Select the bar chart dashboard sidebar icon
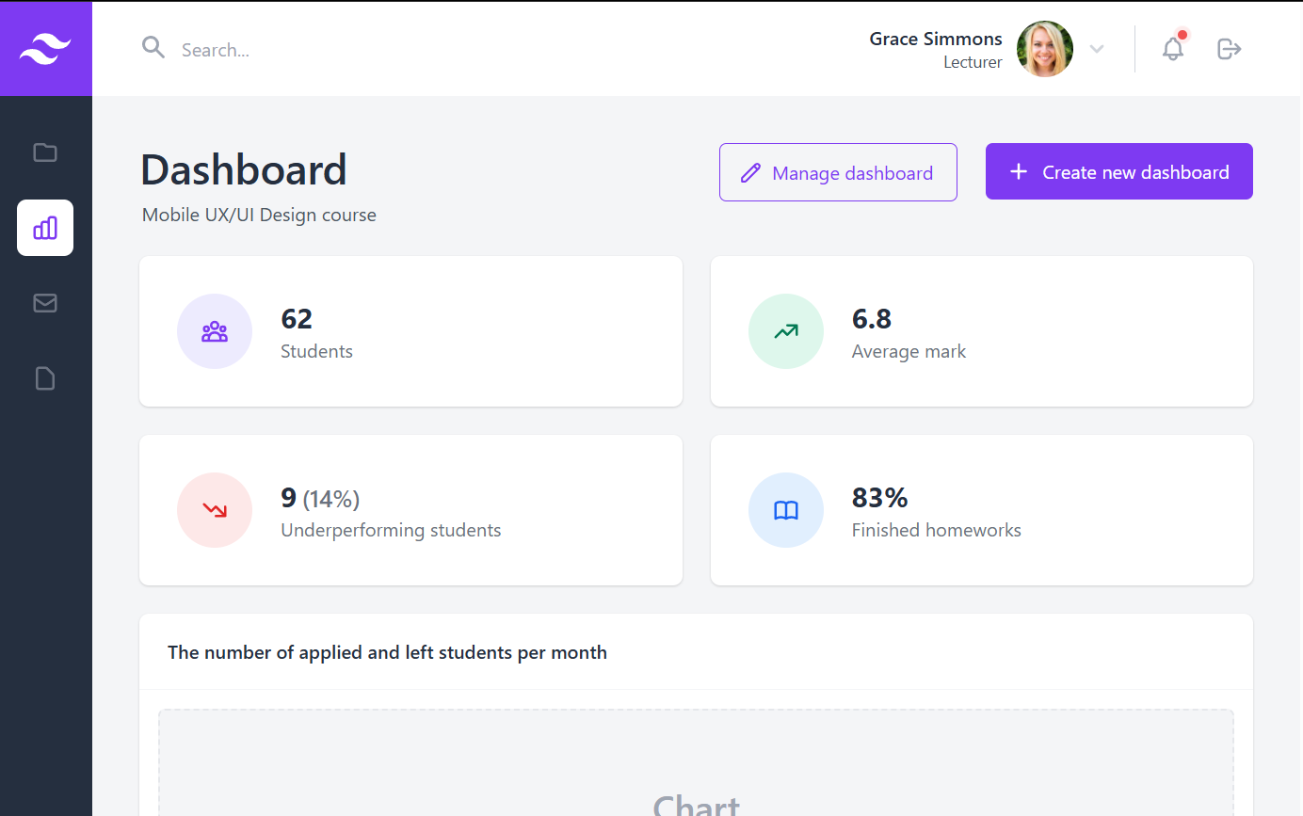 coord(45,228)
